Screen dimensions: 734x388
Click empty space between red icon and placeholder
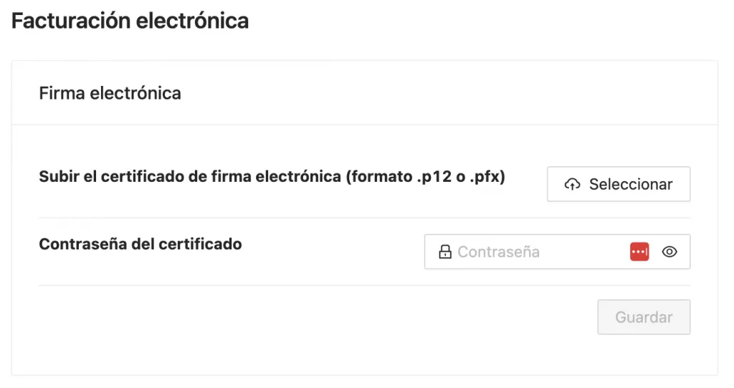[x=585, y=251]
